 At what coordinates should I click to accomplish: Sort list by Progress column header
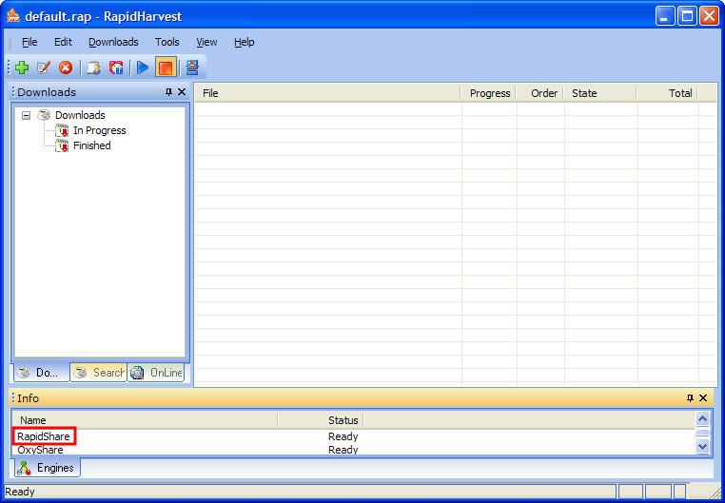[489, 93]
